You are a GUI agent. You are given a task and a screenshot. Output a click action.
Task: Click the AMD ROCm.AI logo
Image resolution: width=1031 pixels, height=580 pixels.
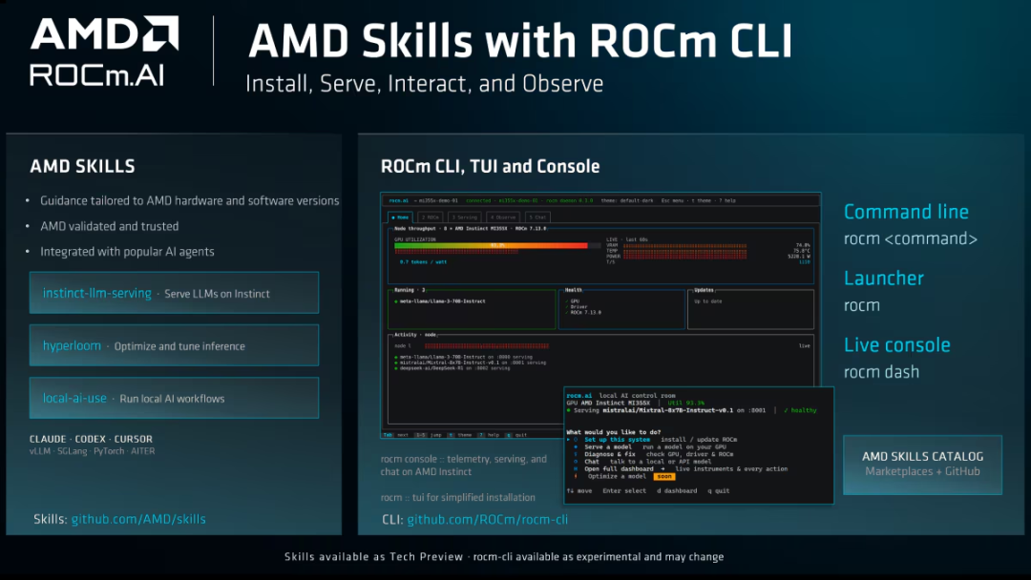(x=104, y=52)
